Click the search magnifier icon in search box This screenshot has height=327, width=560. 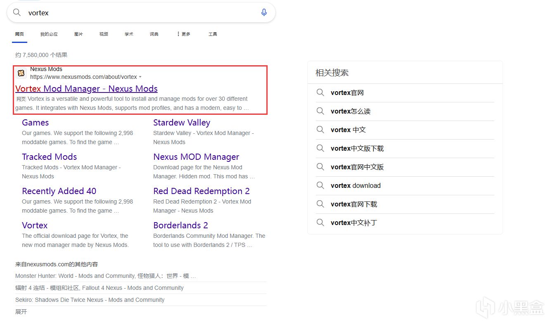coord(17,12)
